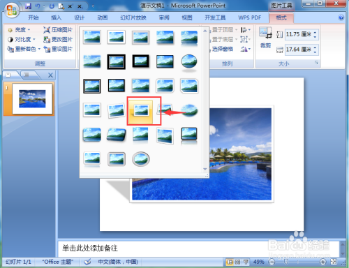Click 更改图片 change picture

58,39
